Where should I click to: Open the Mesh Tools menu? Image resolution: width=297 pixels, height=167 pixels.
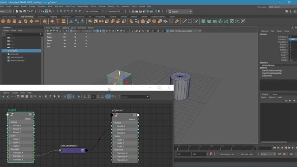70,6
